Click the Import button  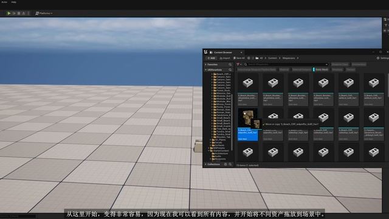pyautogui.click(x=225, y=58)
